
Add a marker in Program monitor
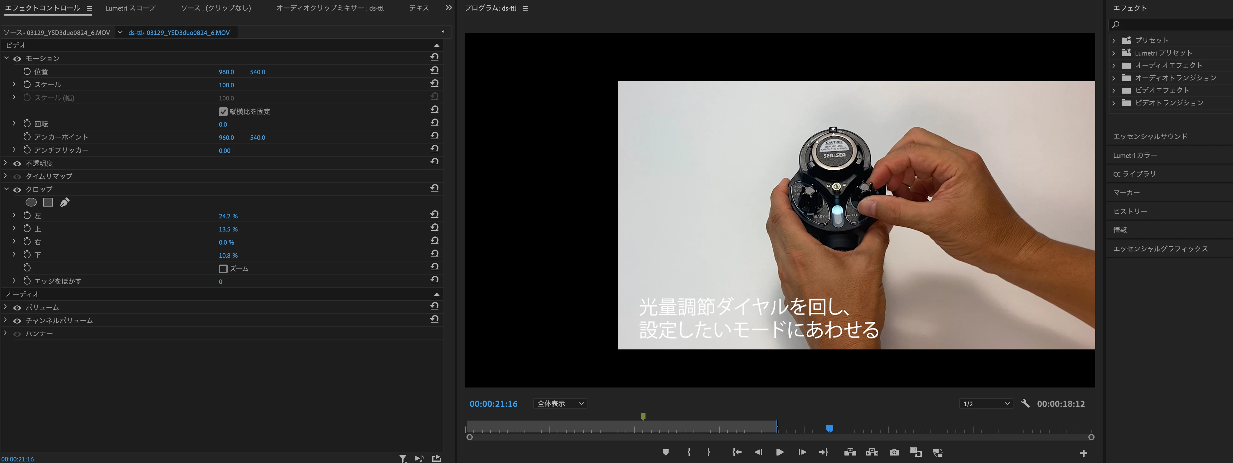pos(665,452)
